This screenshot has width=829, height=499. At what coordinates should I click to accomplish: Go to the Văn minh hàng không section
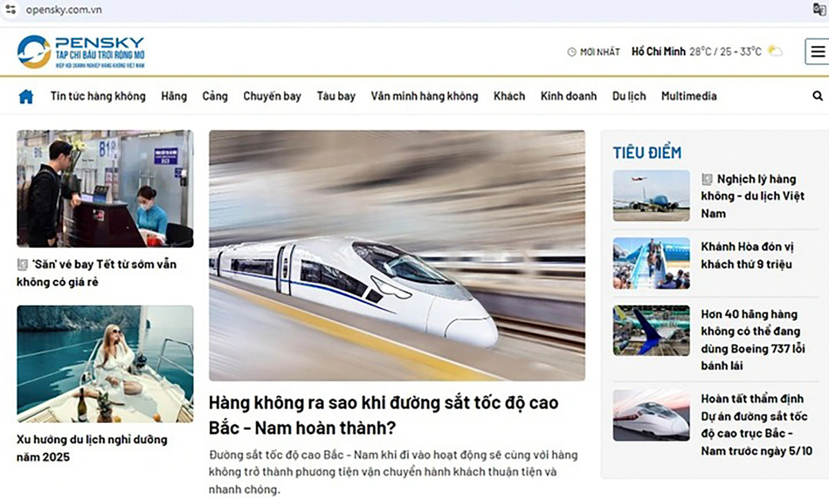pyautogui.click(x=423, y=97)
